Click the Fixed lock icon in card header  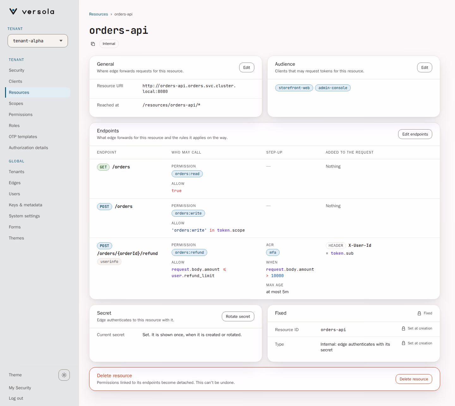coord(419,313)
